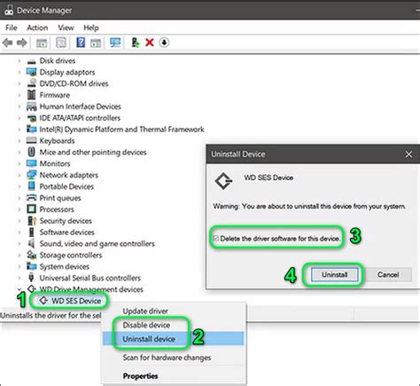Screen dimensions: 420x386
Task: Click the Back arrow toolbar icon
Action: (x=7, y=43)
